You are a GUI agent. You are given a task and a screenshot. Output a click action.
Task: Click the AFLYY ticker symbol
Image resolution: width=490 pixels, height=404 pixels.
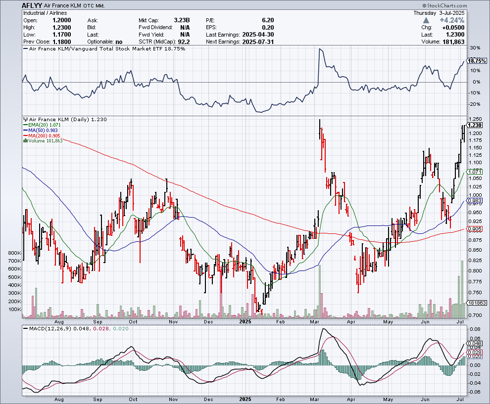[x=32, y=5]
